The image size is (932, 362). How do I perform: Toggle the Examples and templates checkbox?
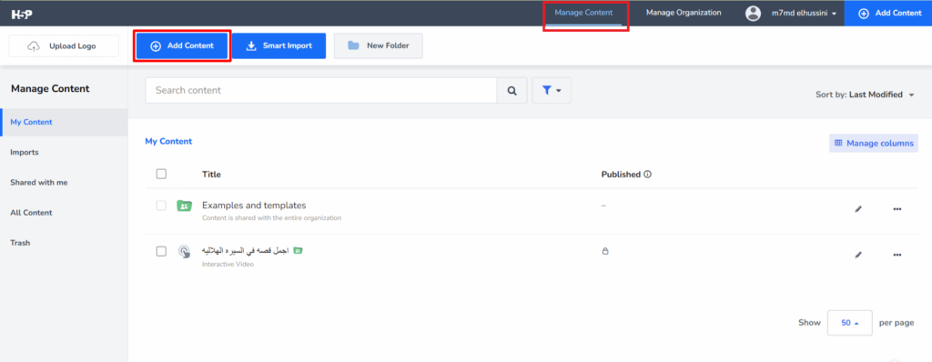click(x=161, y=206)
